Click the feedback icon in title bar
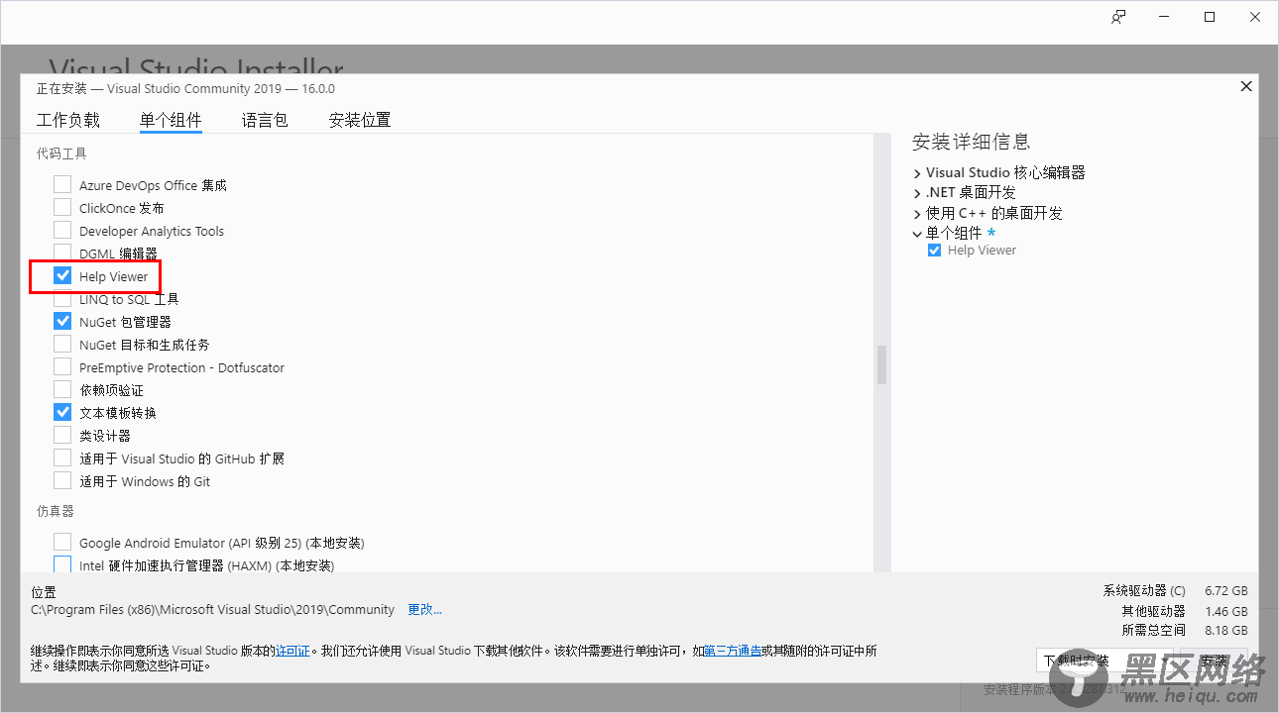1279x713 pixels. point(1118,17)
